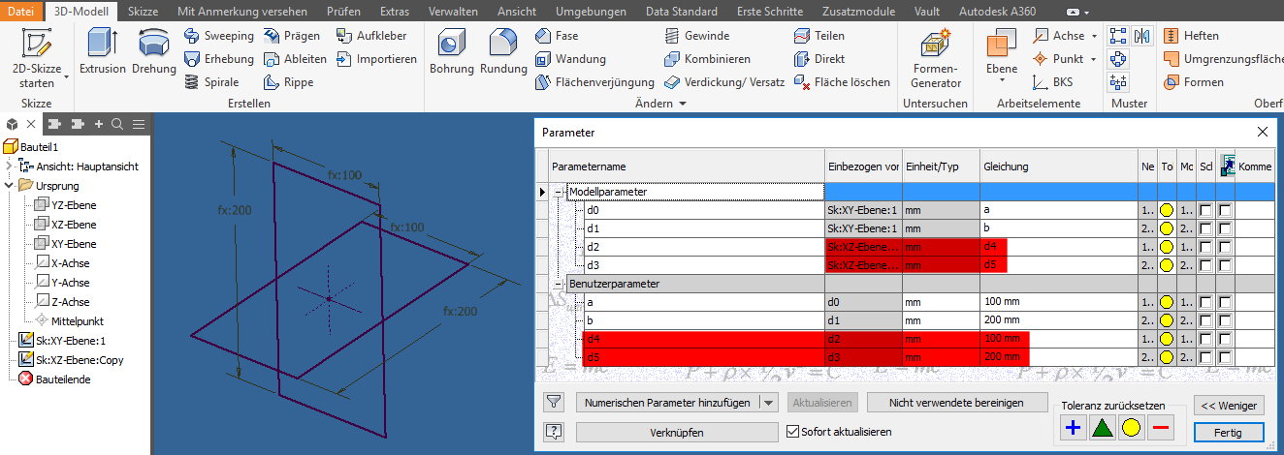Check the key checkbox for parameter d4
Screen dimensions: 1284x455
click(1204, 339)
